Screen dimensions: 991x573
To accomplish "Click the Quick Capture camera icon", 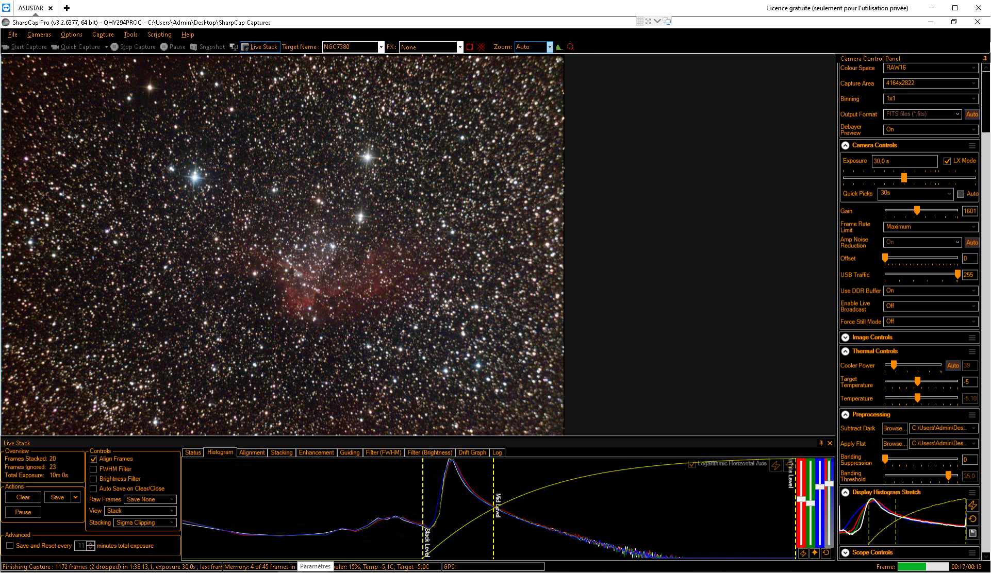I will tap(55, 47).
